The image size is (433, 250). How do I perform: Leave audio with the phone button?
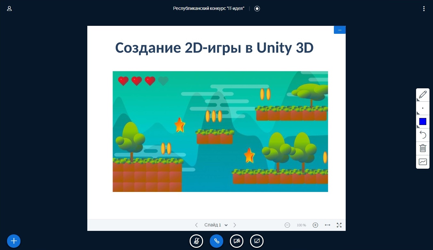216,241
